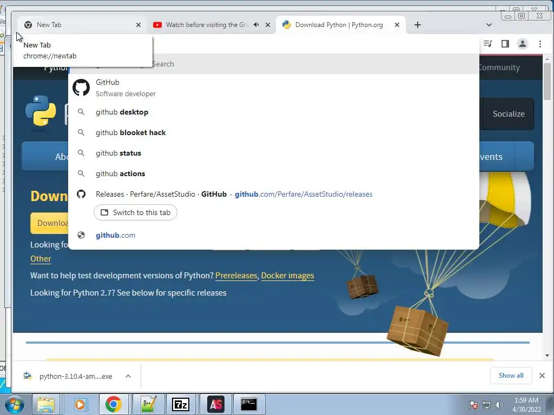Open Chrome three-dot menu

pyautogui.click(x=540, y=44)
